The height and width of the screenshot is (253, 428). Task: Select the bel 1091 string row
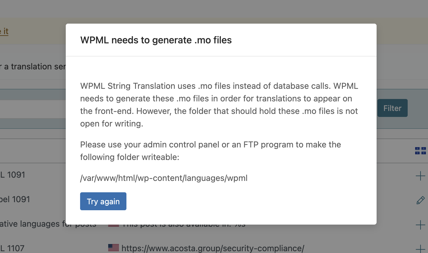15,199
